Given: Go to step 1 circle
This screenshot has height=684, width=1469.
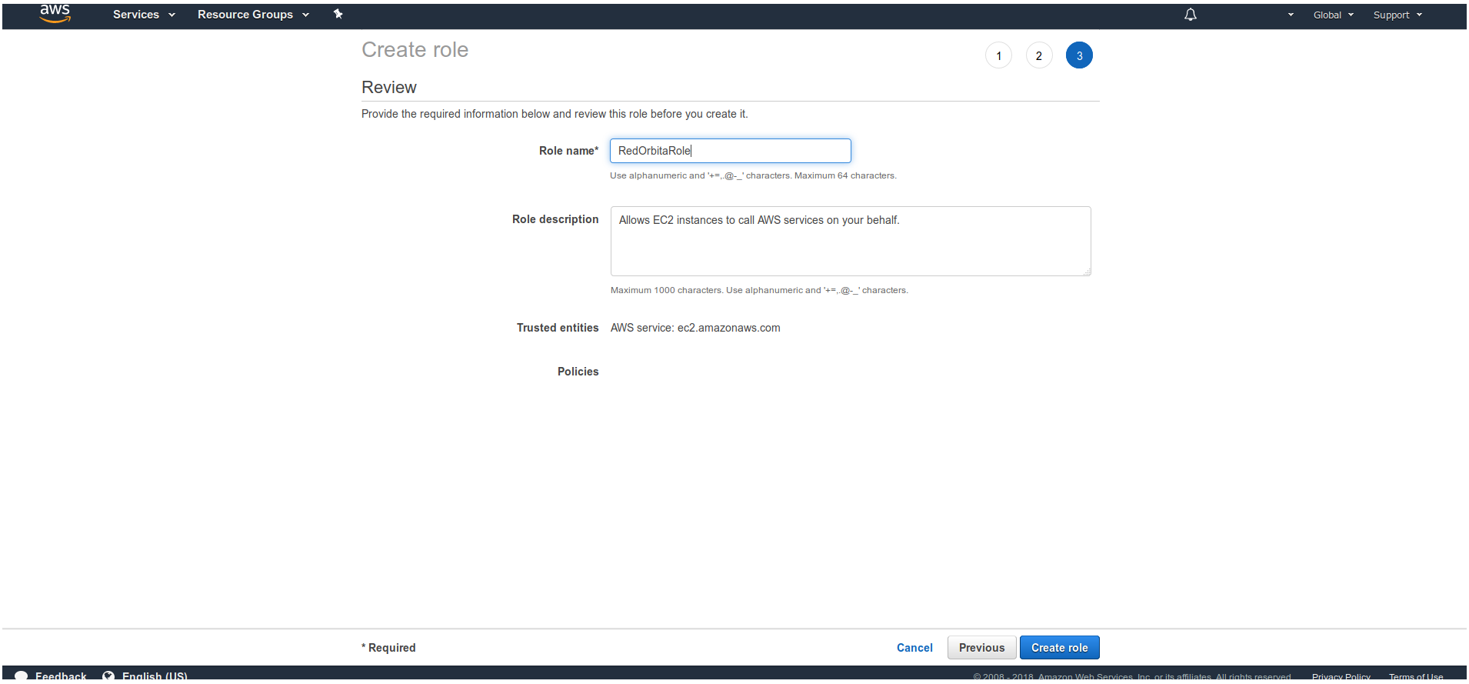Looking at the screenshot, I should click(x=998, y=55).
